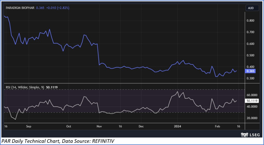Click the Nov date label on time axis
This screenshot has width=264, height=145.
click(100, 126)
